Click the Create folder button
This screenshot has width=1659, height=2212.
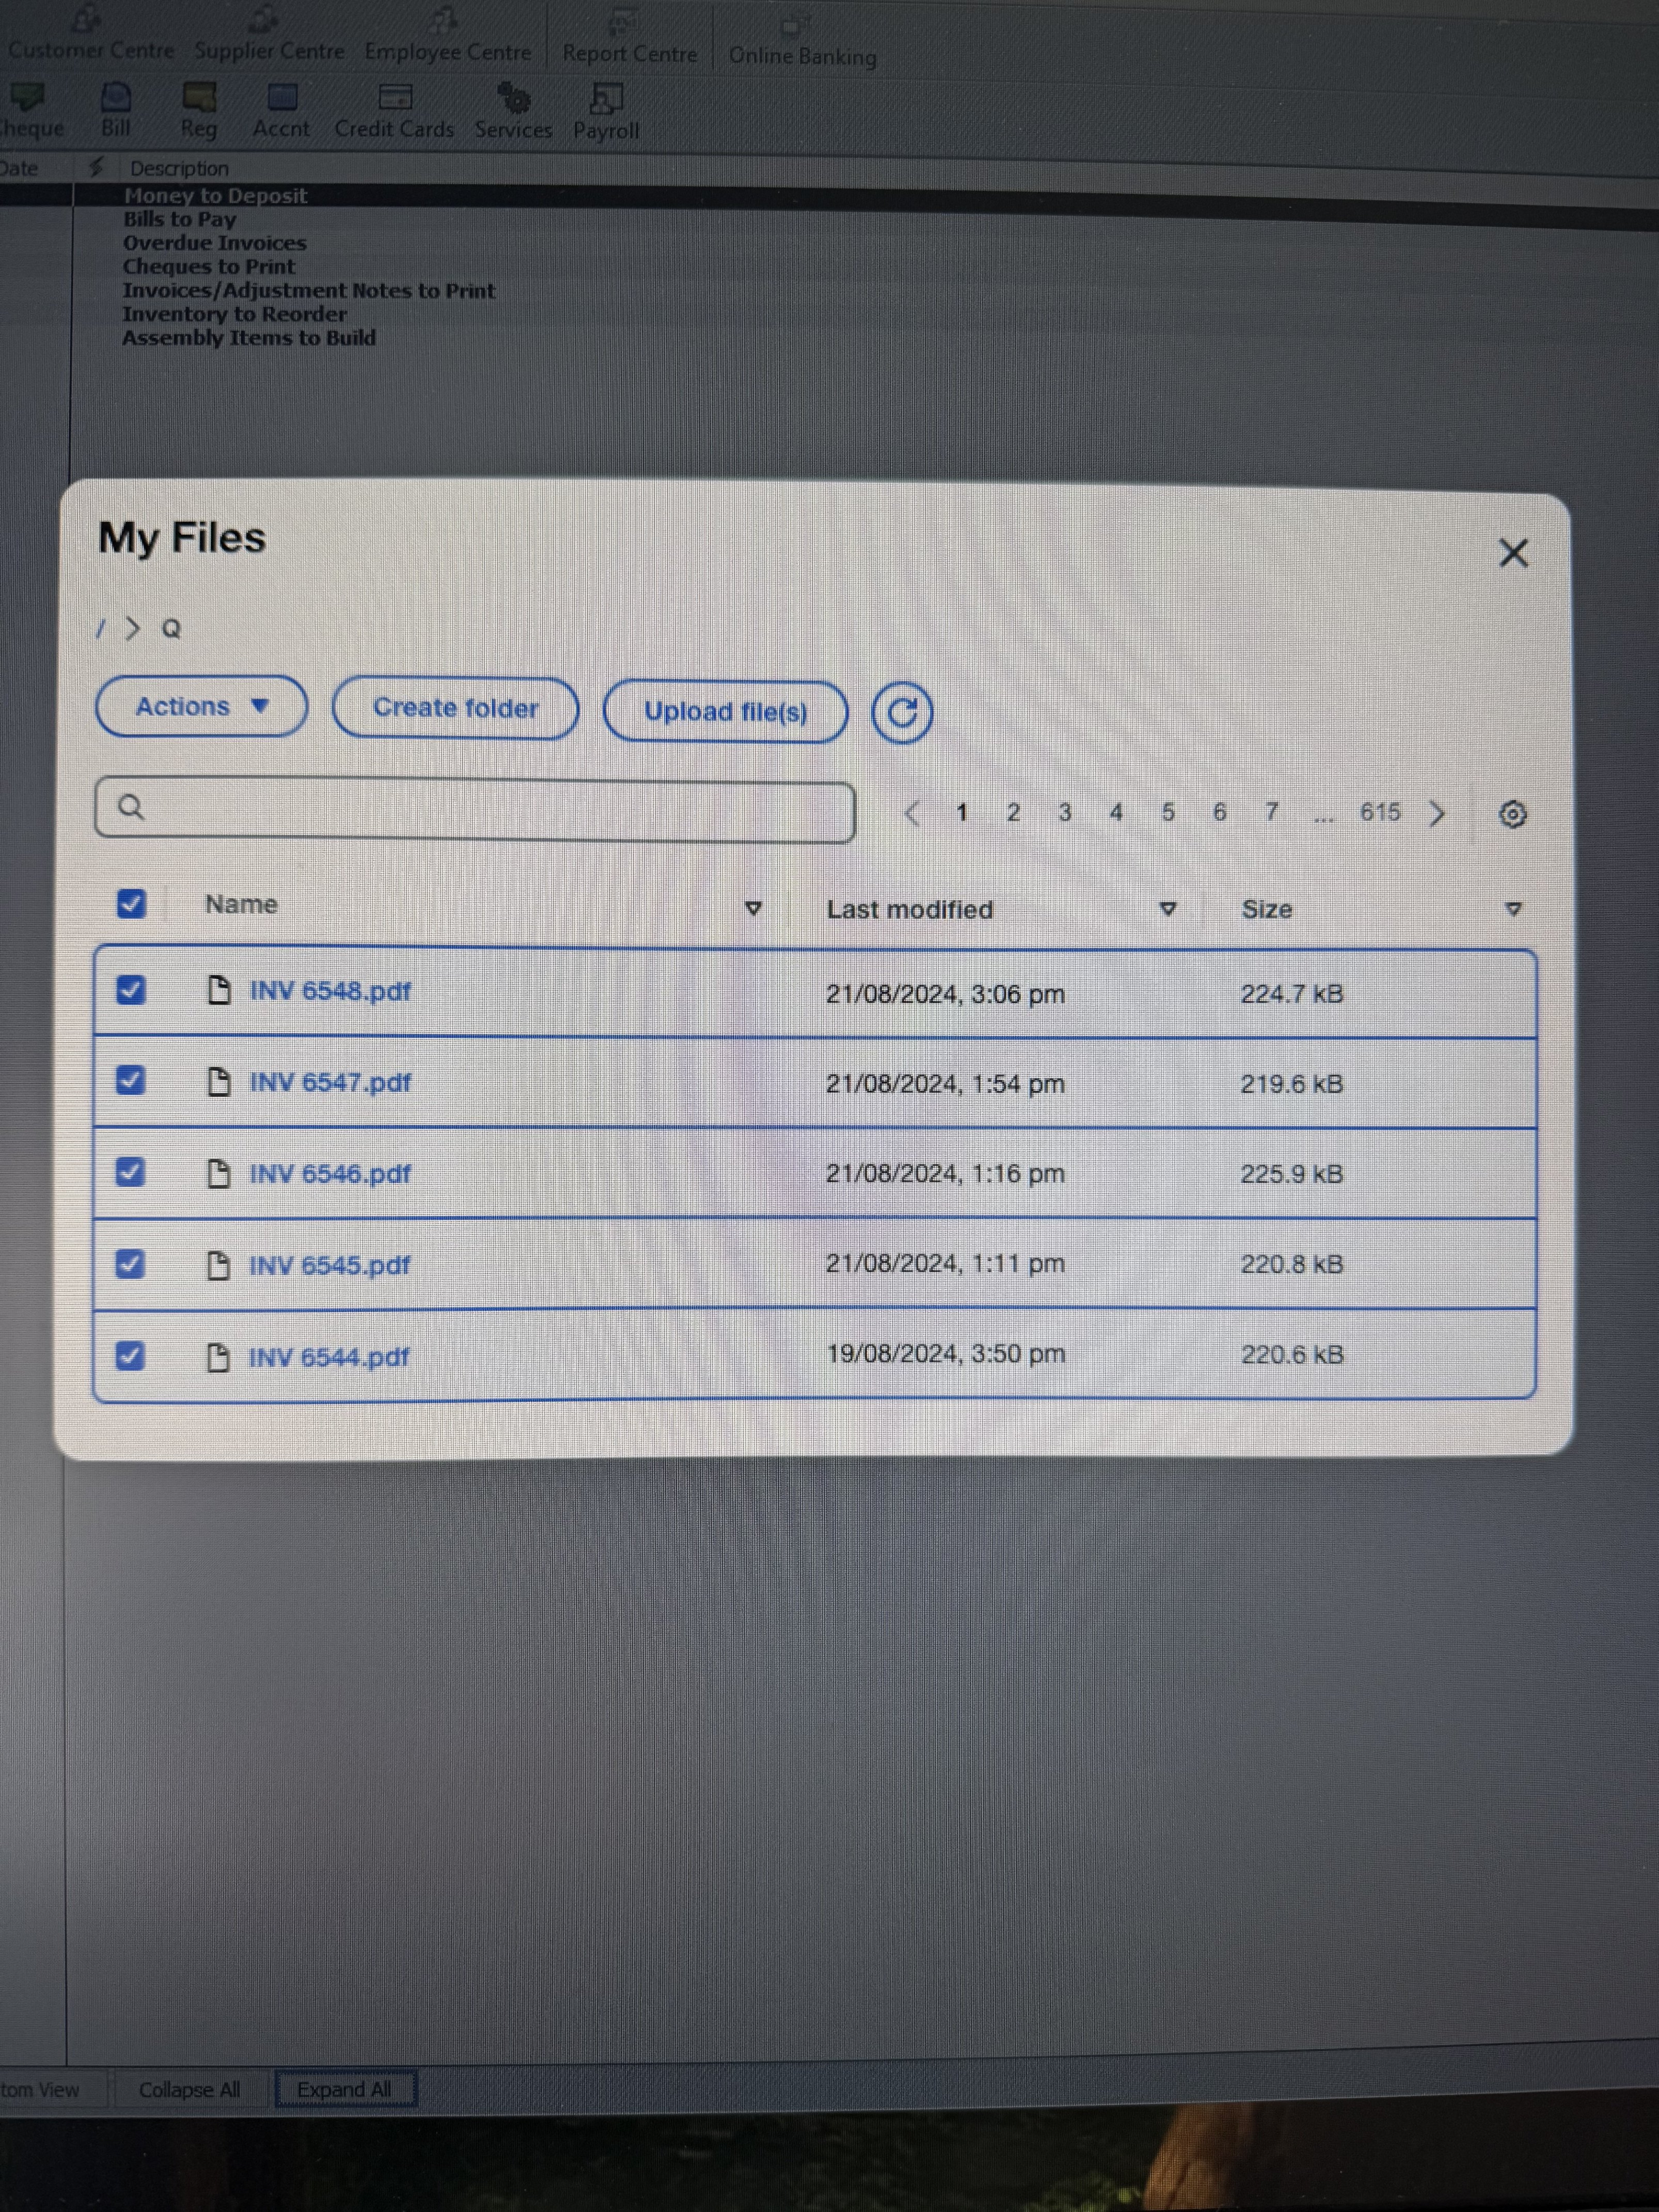click(x=455, y=708)
